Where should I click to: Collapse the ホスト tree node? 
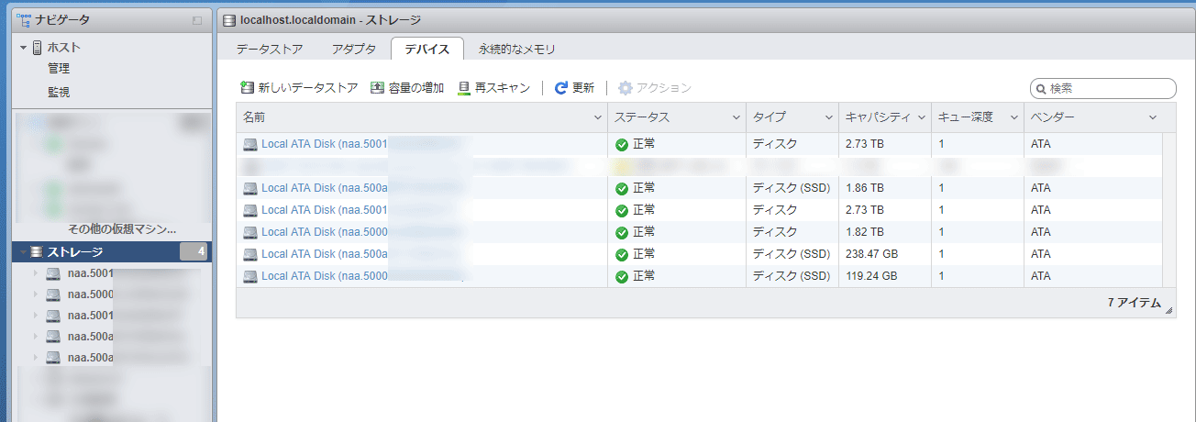(23, 48)
